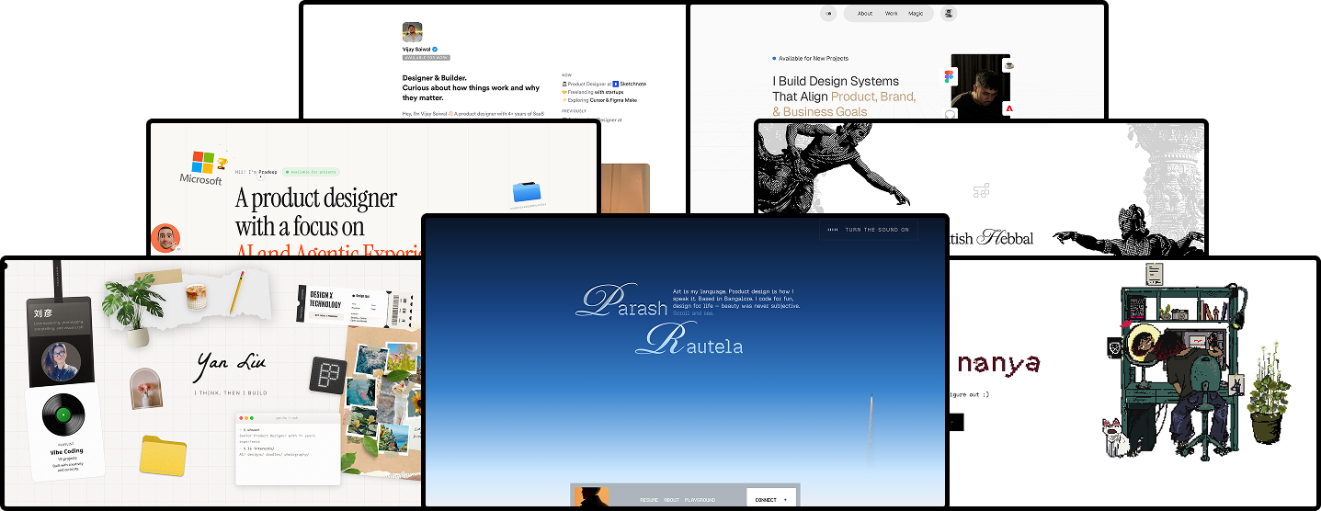Click Vijay Saiwal's profile photo
1321x511 pixels.
413,32
